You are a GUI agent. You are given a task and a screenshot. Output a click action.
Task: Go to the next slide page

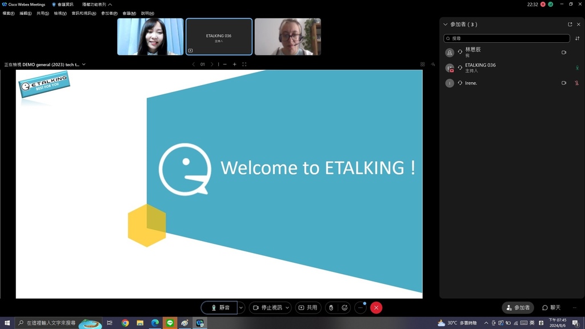[x=212, y=64]
